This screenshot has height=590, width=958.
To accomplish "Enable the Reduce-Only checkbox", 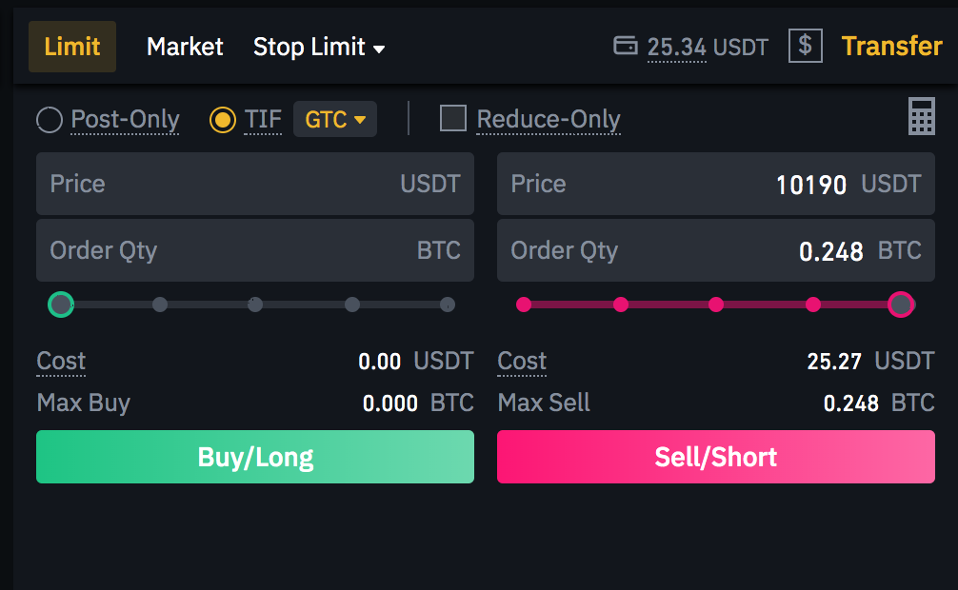I will 452,120.
